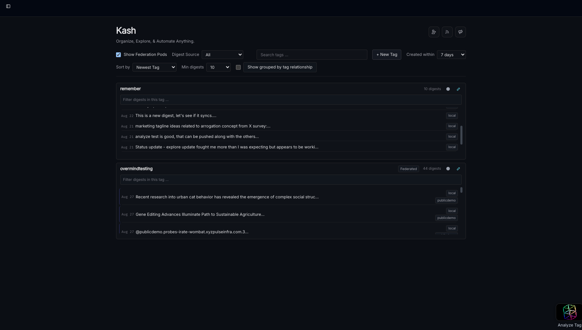Click the filter digests field in overmindtesting

coord(291,180)
